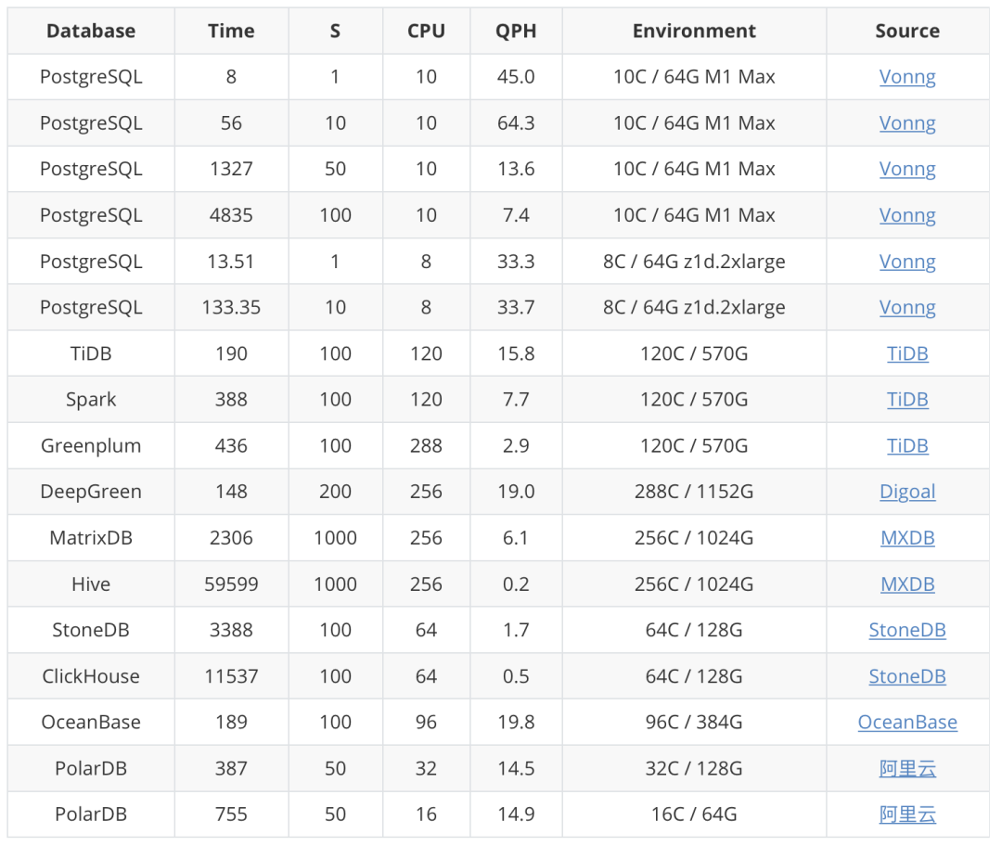
Task: Click Vonng link in the 133.35 time row
Action: click(906, 307)
